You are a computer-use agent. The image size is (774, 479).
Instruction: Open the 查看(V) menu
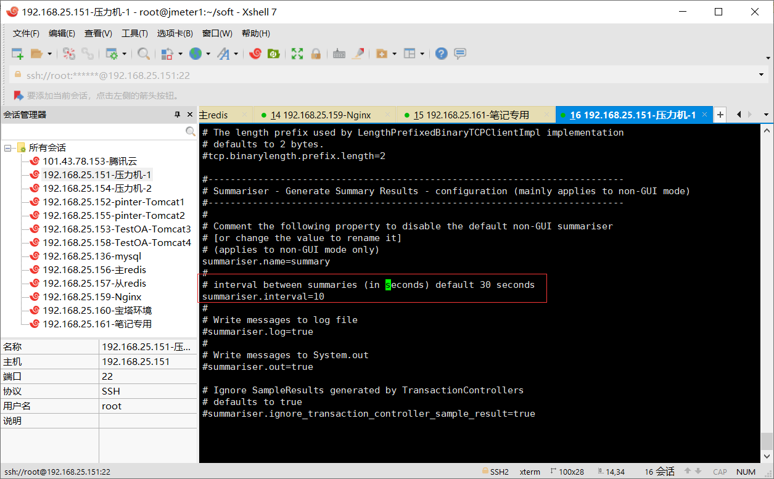click(98, 33)
